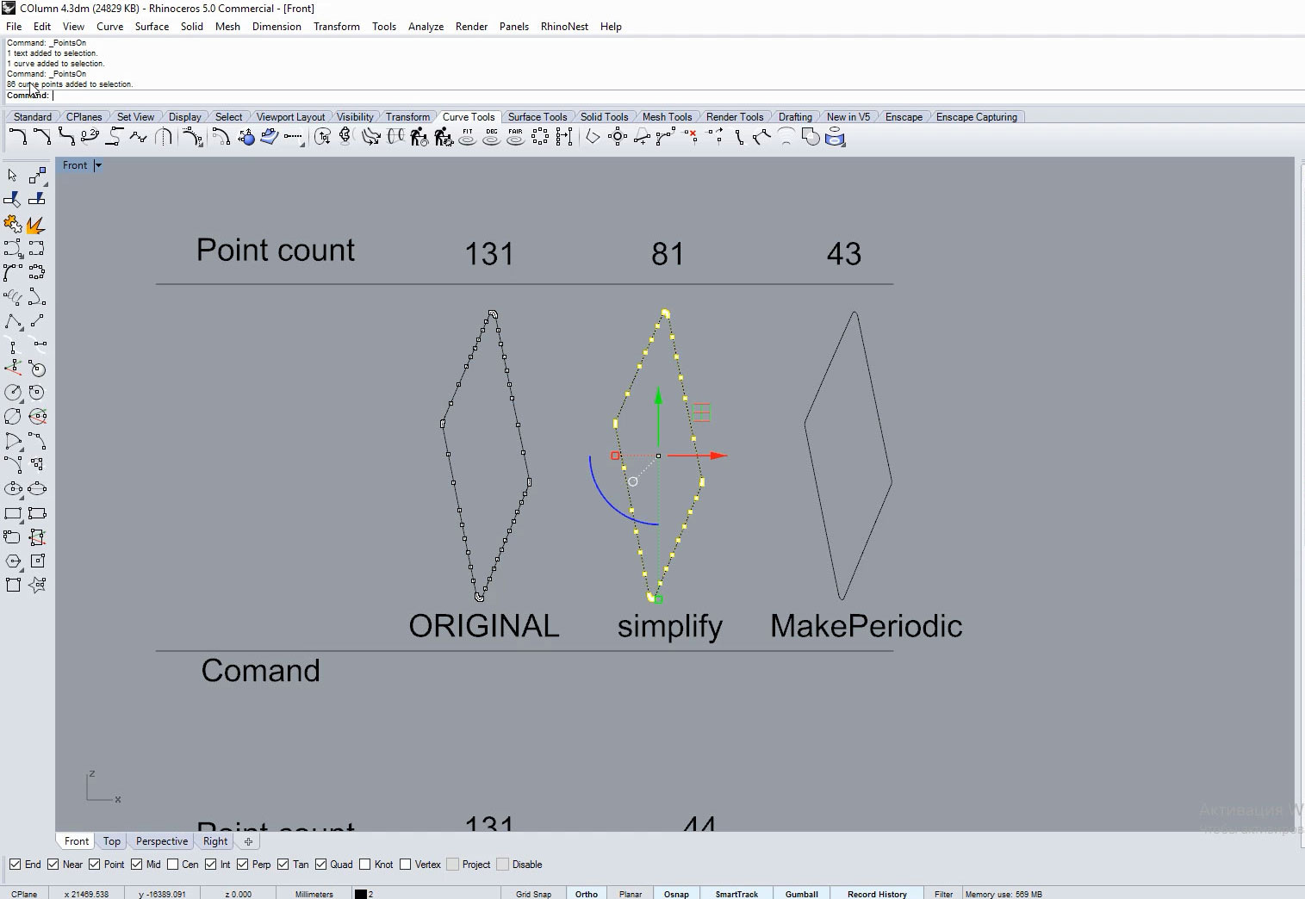Select the Fillet curves tool

17,137
